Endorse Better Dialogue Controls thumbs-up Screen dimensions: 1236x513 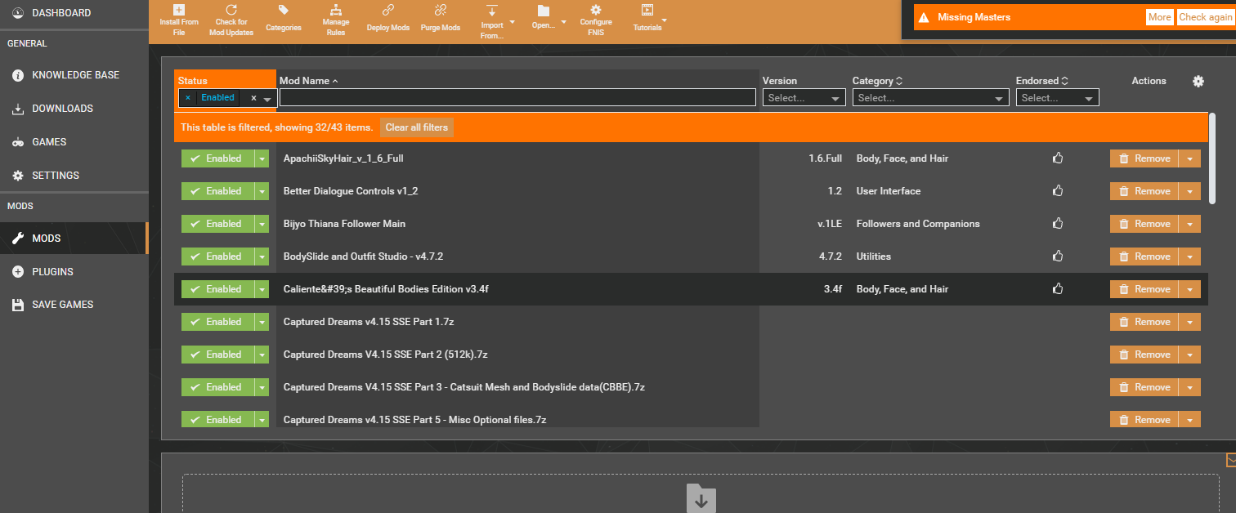1058,191
